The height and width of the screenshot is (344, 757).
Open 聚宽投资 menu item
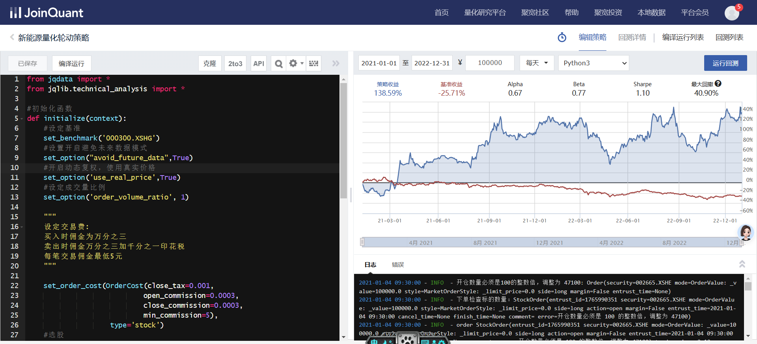[x=608, y=13]
